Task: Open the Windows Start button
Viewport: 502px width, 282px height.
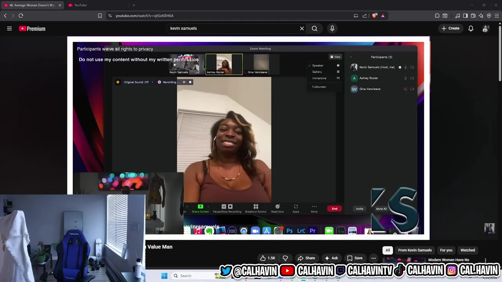Action: pyautogui.click(x=164, y=276)
